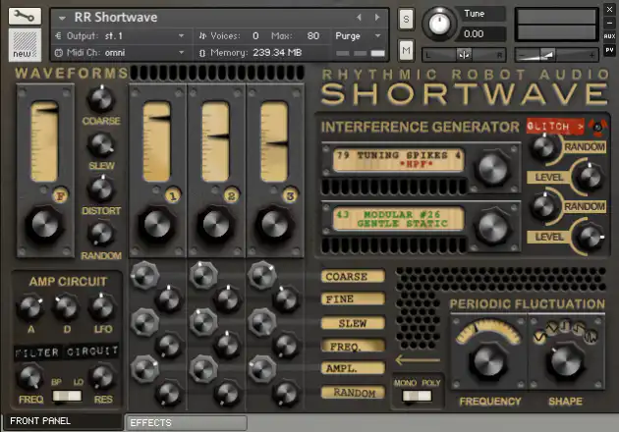Open the Purge dropdown menu

[358, 36]
